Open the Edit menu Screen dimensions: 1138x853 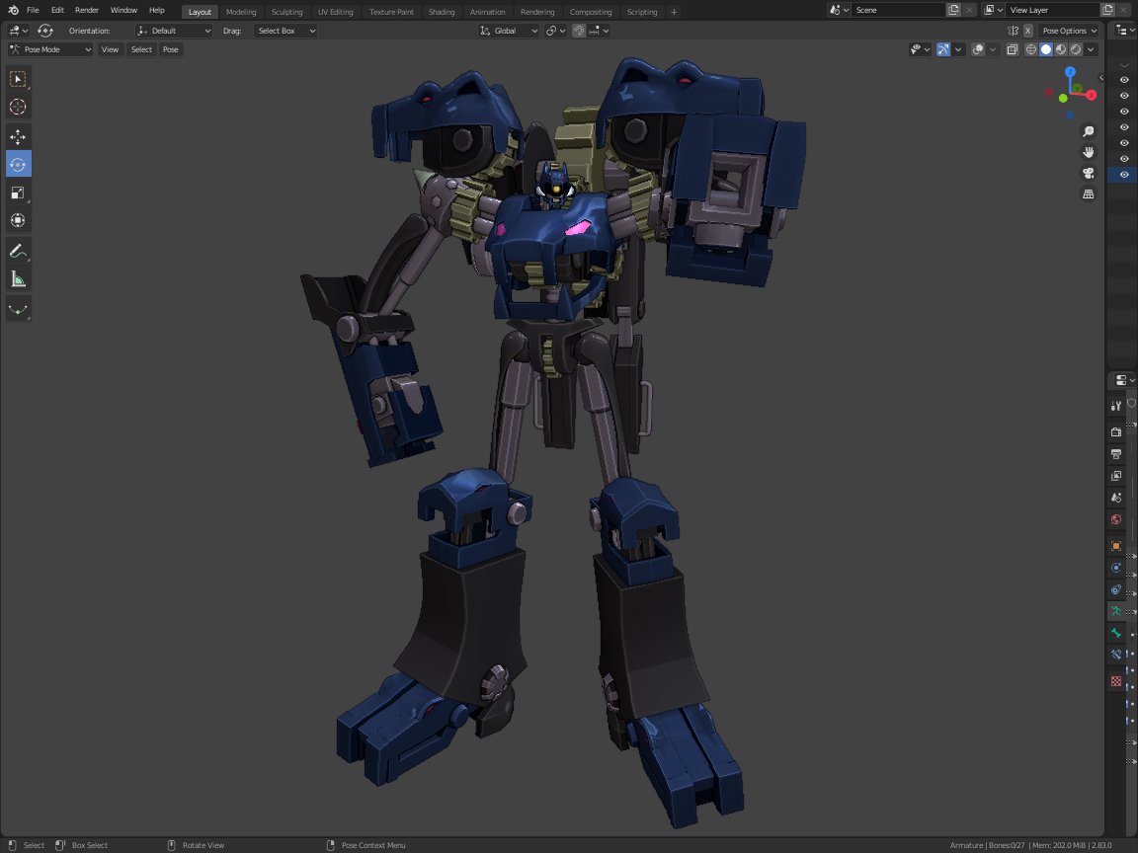[x=57, y=10]
